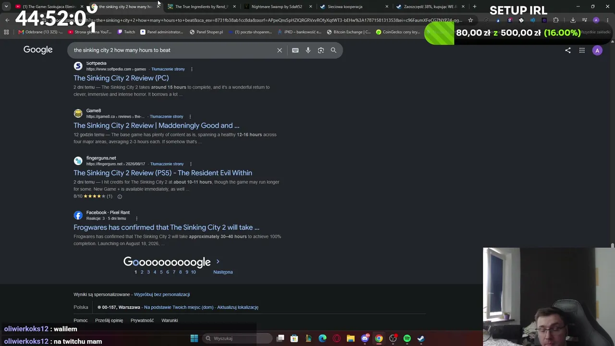Open more options for the Facebook Pixel Rant result
Viewport: 615px width, 346px height.
coord(136,219)
